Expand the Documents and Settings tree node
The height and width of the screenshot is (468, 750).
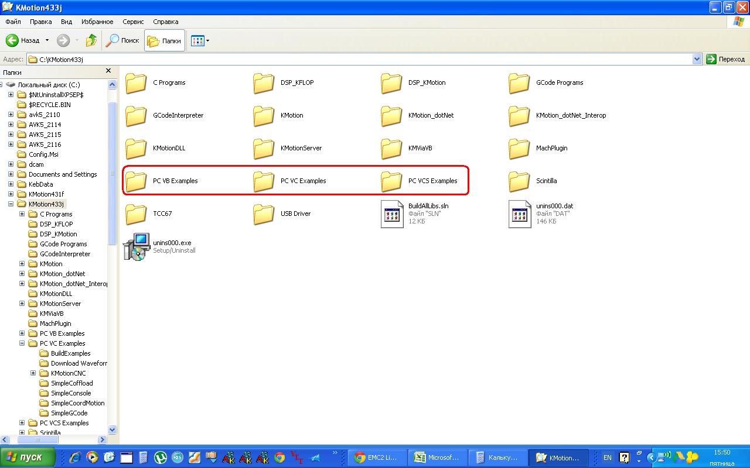click(11, 174)
